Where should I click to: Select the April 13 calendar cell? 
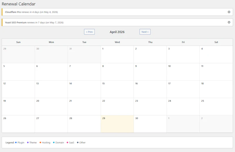tap(51, 89)
